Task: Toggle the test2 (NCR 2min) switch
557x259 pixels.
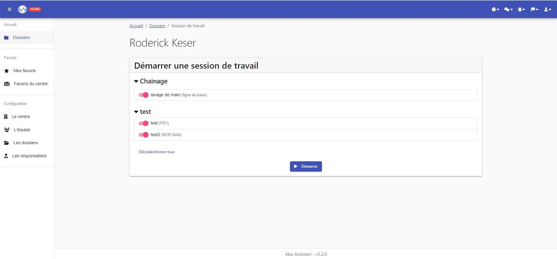Action: 144,135
